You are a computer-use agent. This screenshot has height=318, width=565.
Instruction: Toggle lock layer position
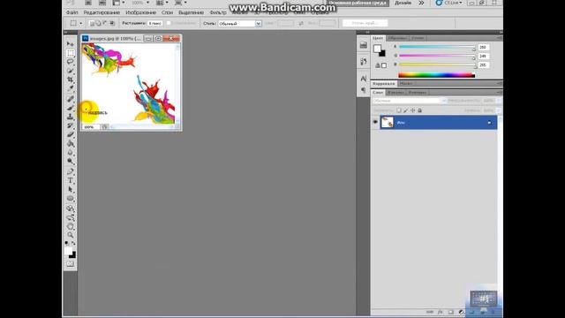point(412,110)
